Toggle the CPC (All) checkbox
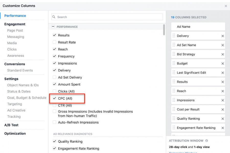230x153 pixels. click(54, 98)
